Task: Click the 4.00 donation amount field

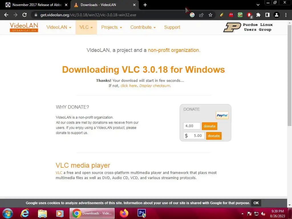Action: 192,126
